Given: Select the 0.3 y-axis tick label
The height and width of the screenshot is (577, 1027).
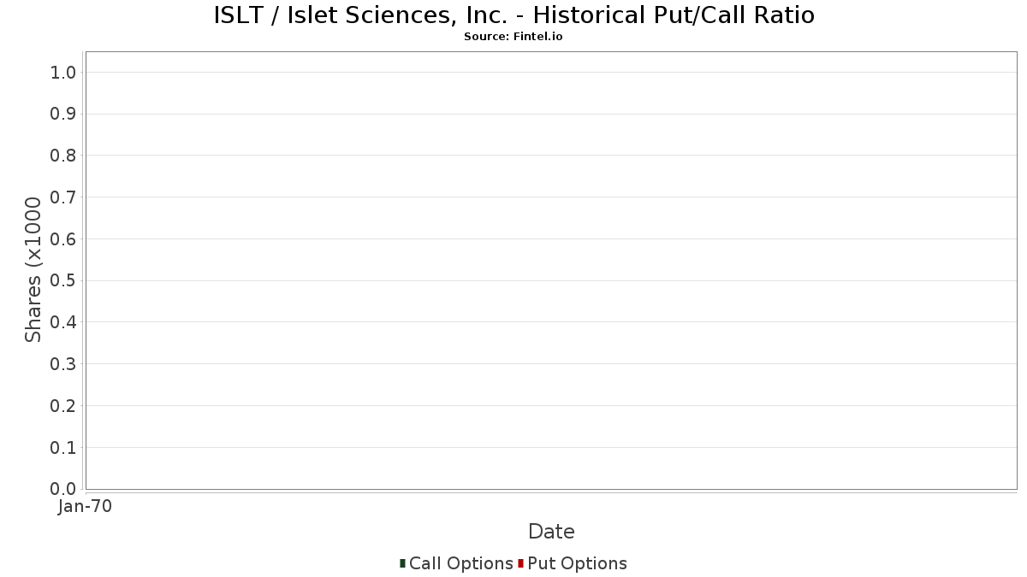Looking at the screenshot, I should click(x=64, y=364).
